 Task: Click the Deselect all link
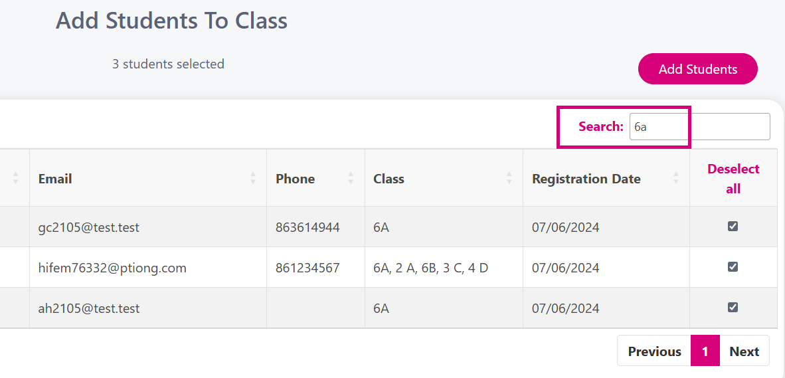pyautogui.click(x=733, y=179)
